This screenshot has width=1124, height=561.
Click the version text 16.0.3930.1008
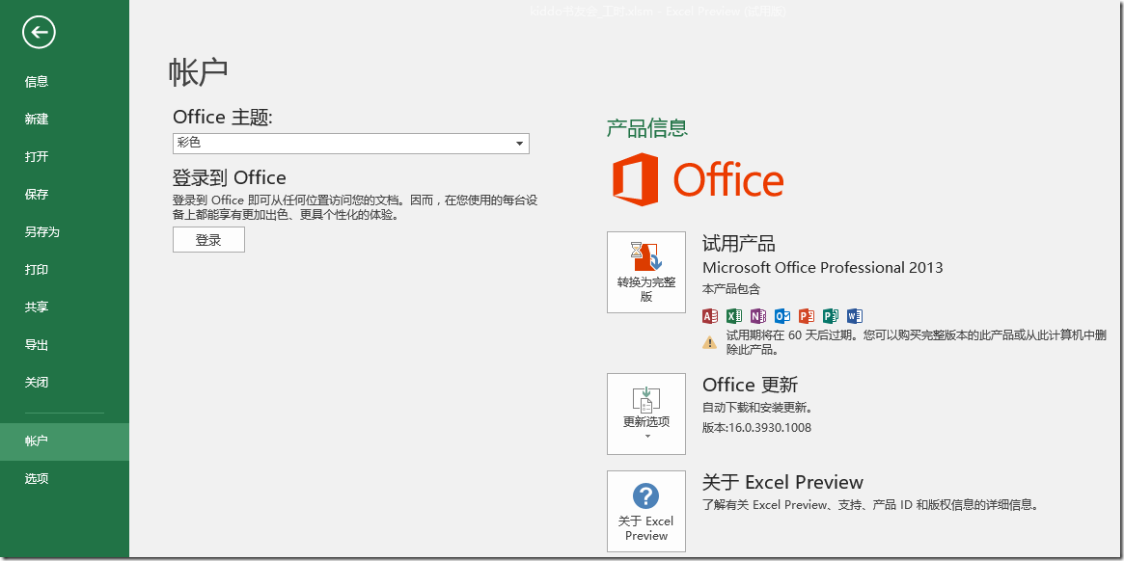pos(770,428)
